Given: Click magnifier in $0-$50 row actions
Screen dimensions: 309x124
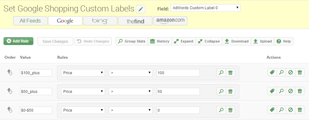Looking at the screenshot, I should pyautogui.click(x=281, y=110).
